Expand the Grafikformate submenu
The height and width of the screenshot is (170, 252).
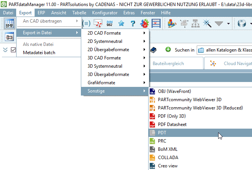[x=115, y=83]
